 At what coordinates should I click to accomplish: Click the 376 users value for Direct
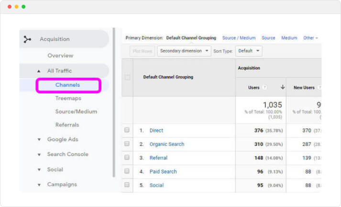[x=259, y=130]
